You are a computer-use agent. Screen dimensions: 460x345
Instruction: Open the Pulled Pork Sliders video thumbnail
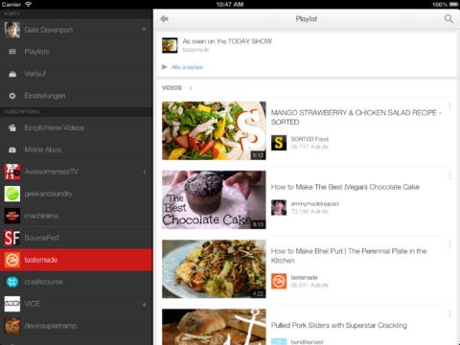coord(214,327)
